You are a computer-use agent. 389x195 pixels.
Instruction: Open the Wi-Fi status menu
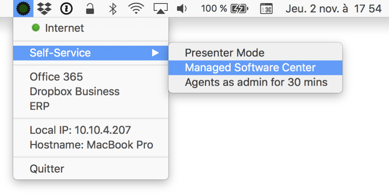136,8
